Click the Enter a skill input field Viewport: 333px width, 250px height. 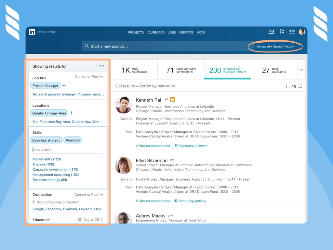click(68, 149)
